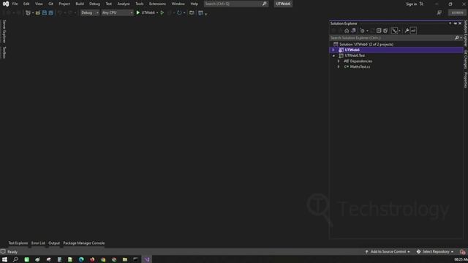Expand the UTWeb6 project node

[333, 50]
